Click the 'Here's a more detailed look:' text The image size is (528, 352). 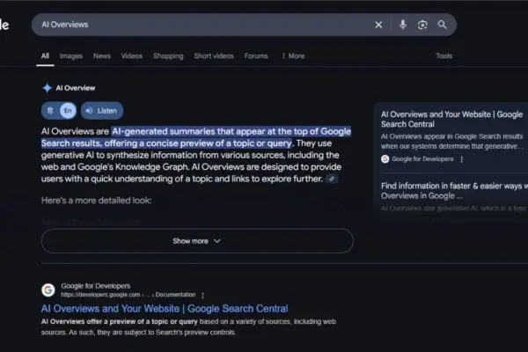[x=96, y=201]
